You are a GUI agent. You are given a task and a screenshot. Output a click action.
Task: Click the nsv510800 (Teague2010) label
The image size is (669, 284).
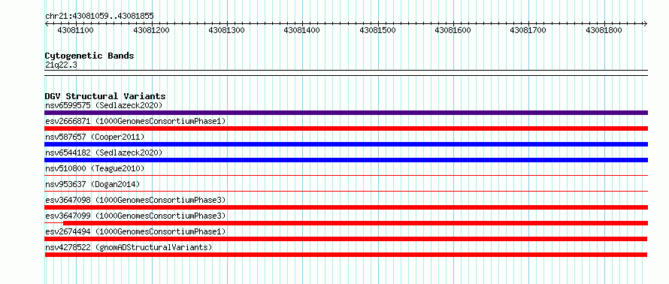(95, 168)
